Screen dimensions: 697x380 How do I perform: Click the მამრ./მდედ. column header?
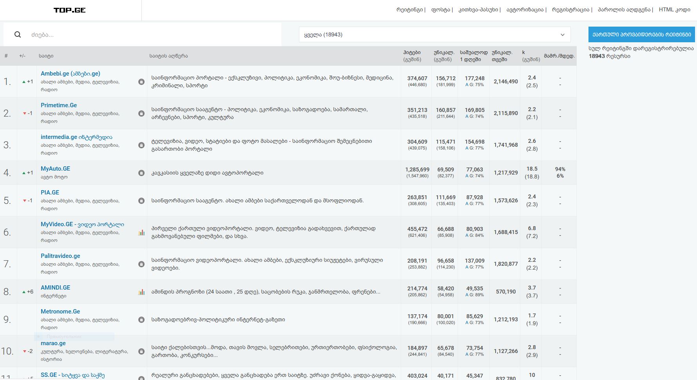559,56
